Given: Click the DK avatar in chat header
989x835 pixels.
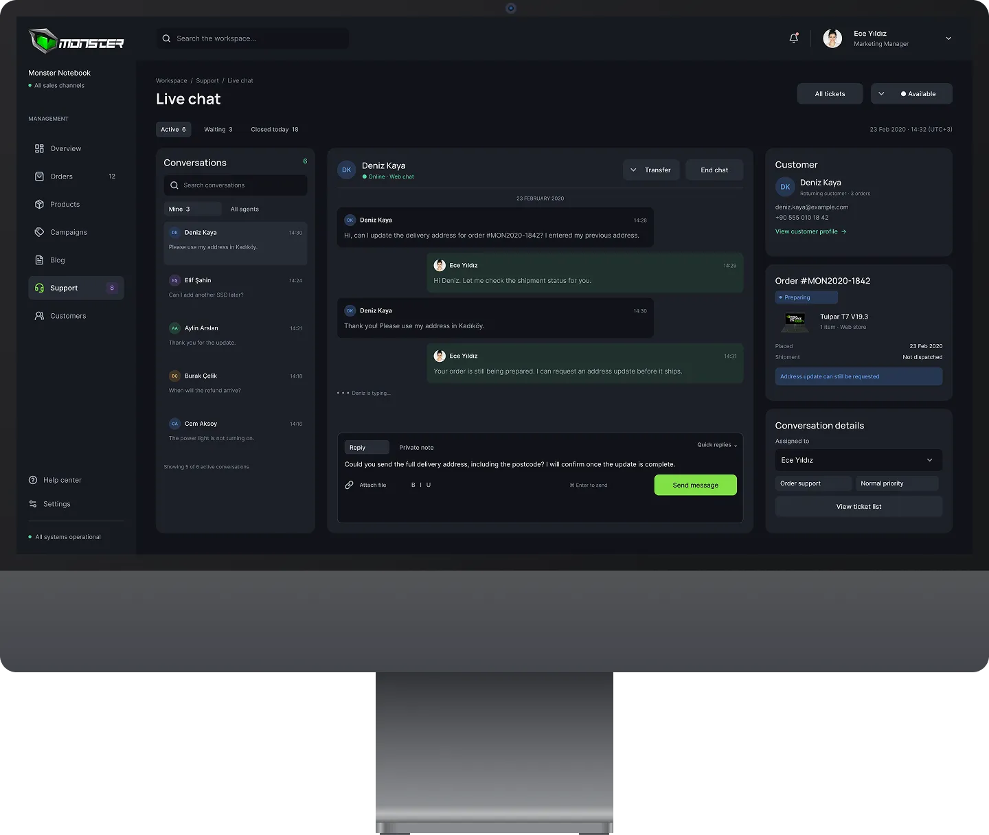Looking at the screenshot, I should 347,170.
